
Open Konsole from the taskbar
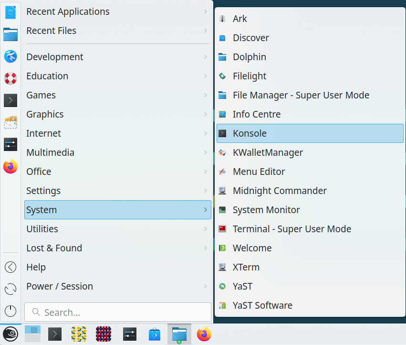click(55, 334)
